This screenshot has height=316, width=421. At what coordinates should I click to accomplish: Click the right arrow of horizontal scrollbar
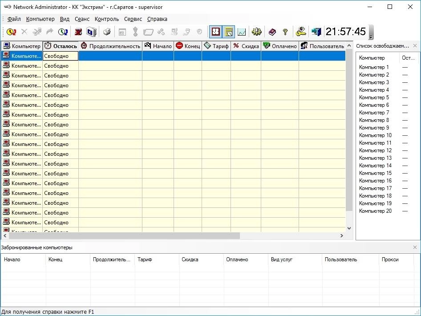pos(341,235)
